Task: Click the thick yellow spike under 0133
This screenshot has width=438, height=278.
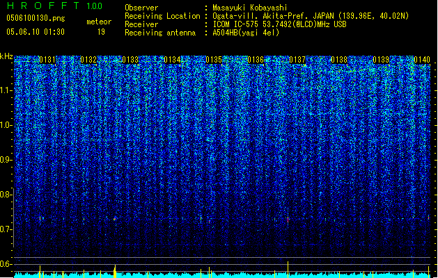Action: pyautogui.click(x=114, y=271)
